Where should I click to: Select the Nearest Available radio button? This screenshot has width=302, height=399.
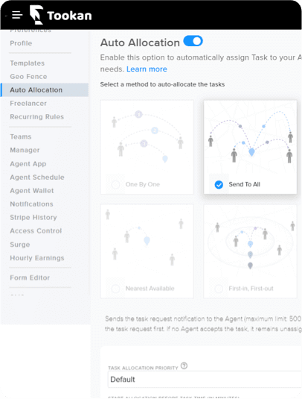(115, 289)
